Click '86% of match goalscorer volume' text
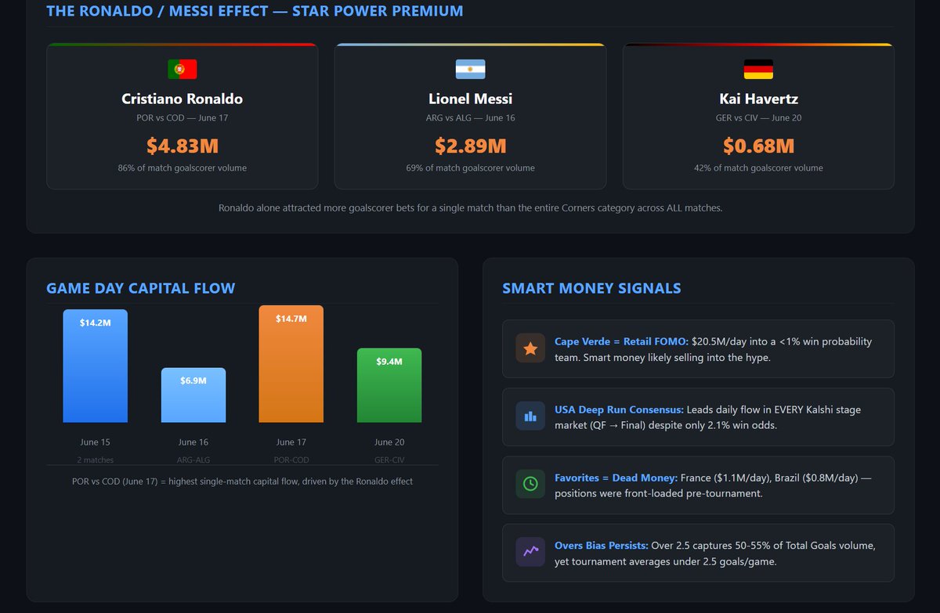This screenshot has height=613, width=940. (182, 168)
